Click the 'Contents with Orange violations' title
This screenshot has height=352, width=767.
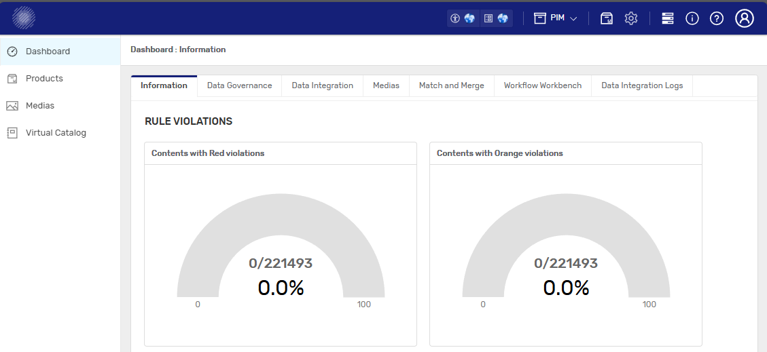(500, 153)
